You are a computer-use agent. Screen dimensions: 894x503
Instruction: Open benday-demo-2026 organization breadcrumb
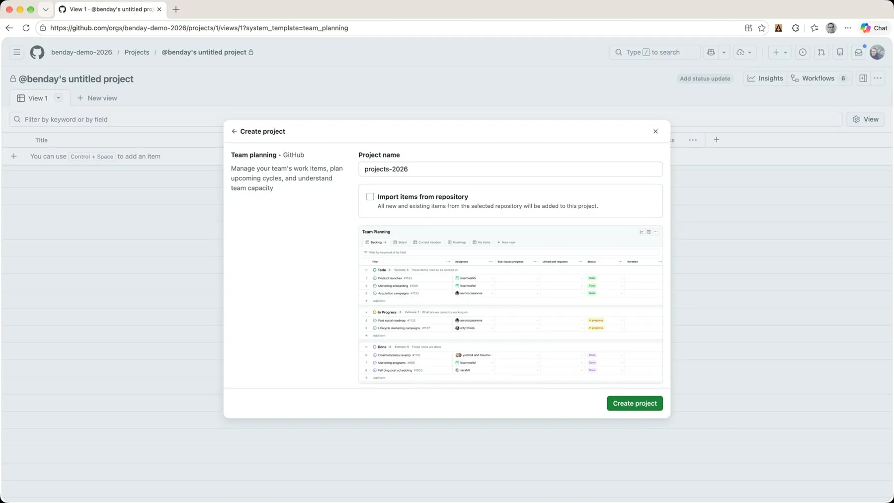(81, 52)
